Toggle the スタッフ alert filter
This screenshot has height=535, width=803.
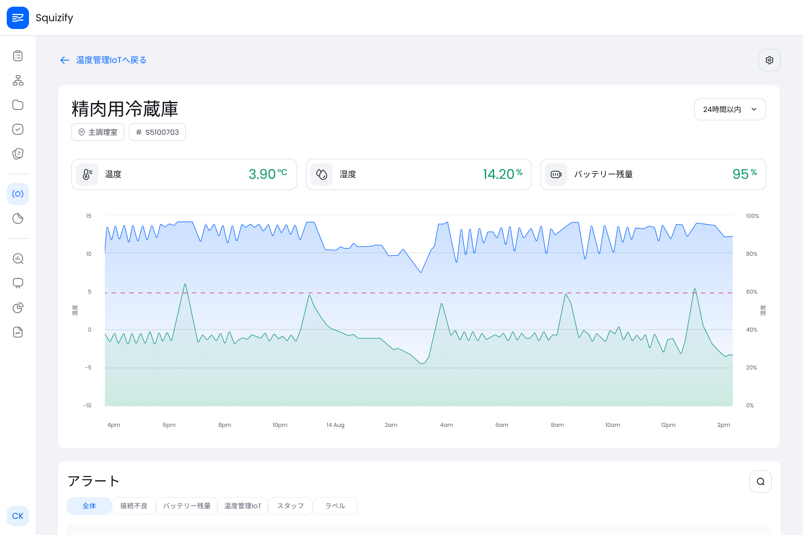[x=290, y=506]
